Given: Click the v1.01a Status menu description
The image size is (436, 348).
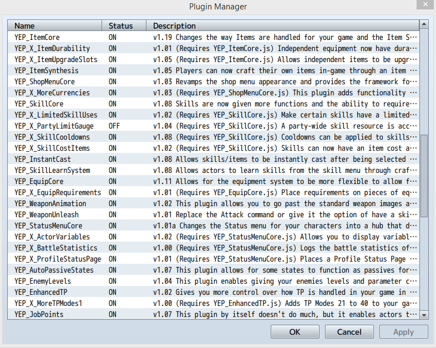Looking at the screenshot, I should [x=285, y=226].
